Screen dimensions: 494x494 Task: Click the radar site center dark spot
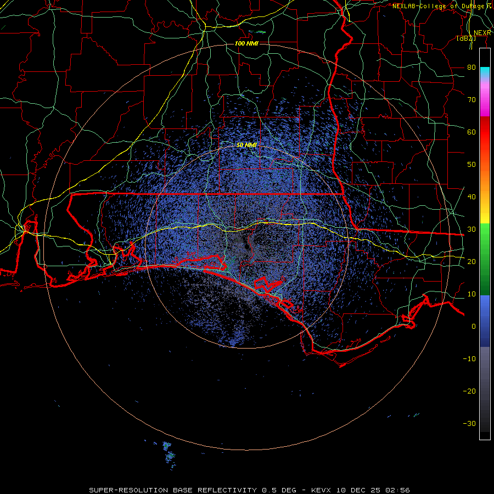point(246,248)
